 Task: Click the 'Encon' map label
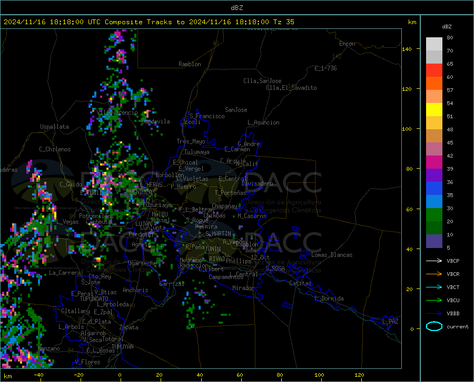pos(347,44)
